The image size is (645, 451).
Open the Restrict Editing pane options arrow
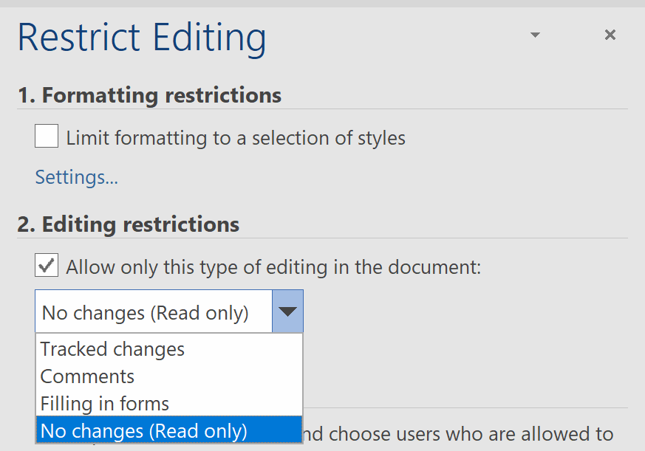pyautogui.click(x=534, y=35)
